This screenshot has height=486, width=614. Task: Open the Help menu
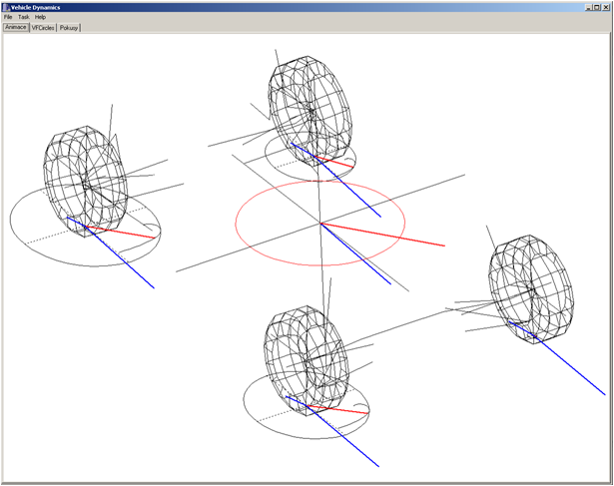(40, 17)
